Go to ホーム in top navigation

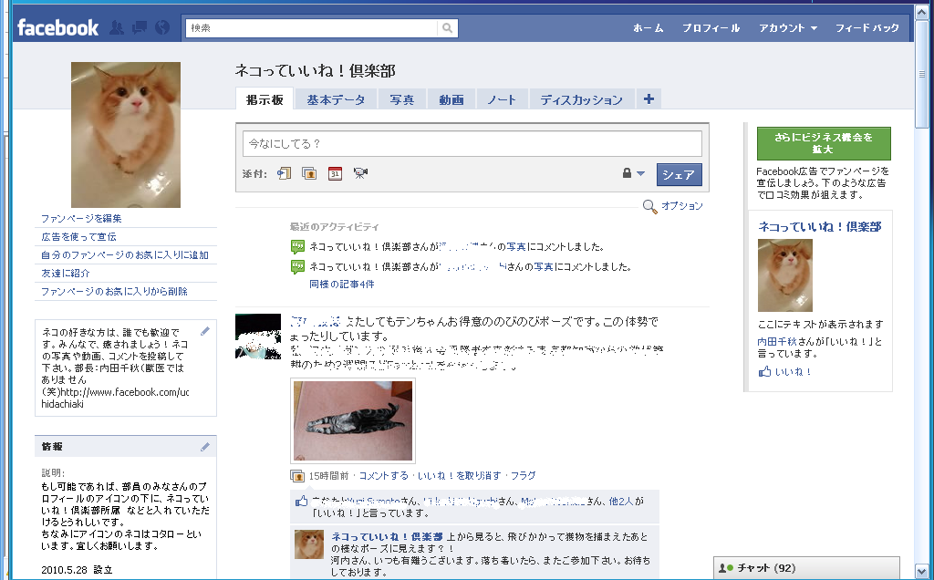(x=649, y=28)
